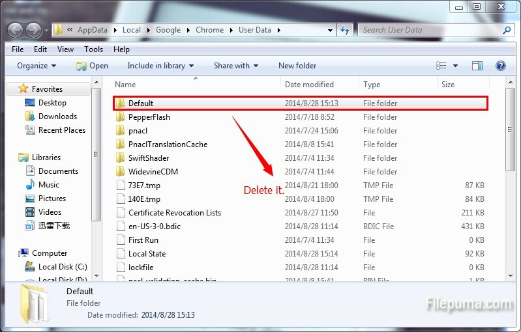Open the view options dropdown arrow
Screen dimensions: 521x332
tap(455, 66)
